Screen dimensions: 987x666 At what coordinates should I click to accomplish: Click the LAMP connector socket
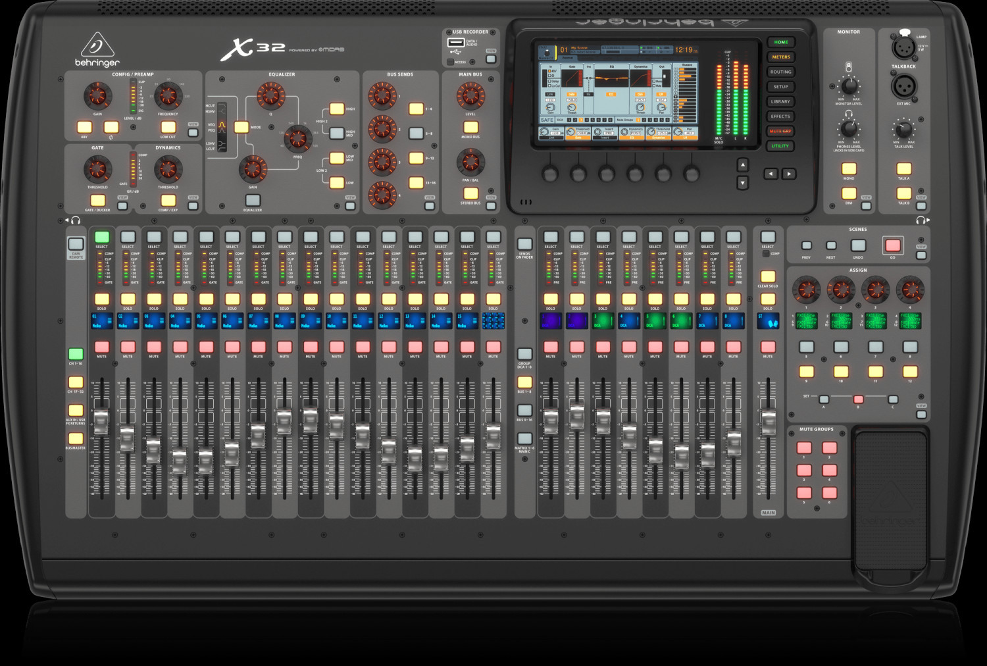coord(903,47)
